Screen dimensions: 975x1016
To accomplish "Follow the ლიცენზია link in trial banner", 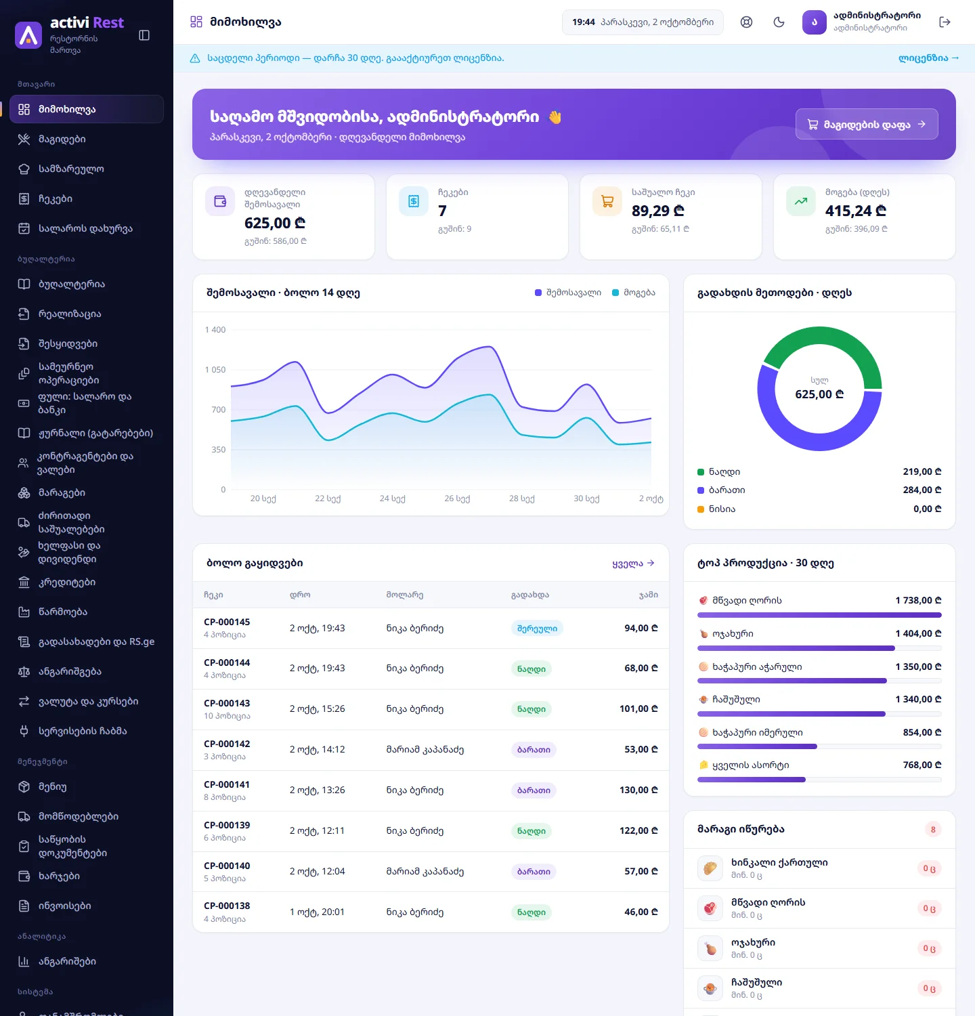I will 928,58.
